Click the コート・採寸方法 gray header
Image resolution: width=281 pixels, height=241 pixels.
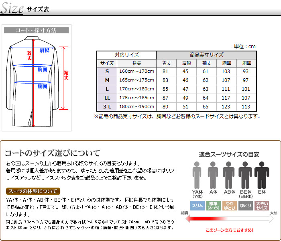tap(37, 30)
